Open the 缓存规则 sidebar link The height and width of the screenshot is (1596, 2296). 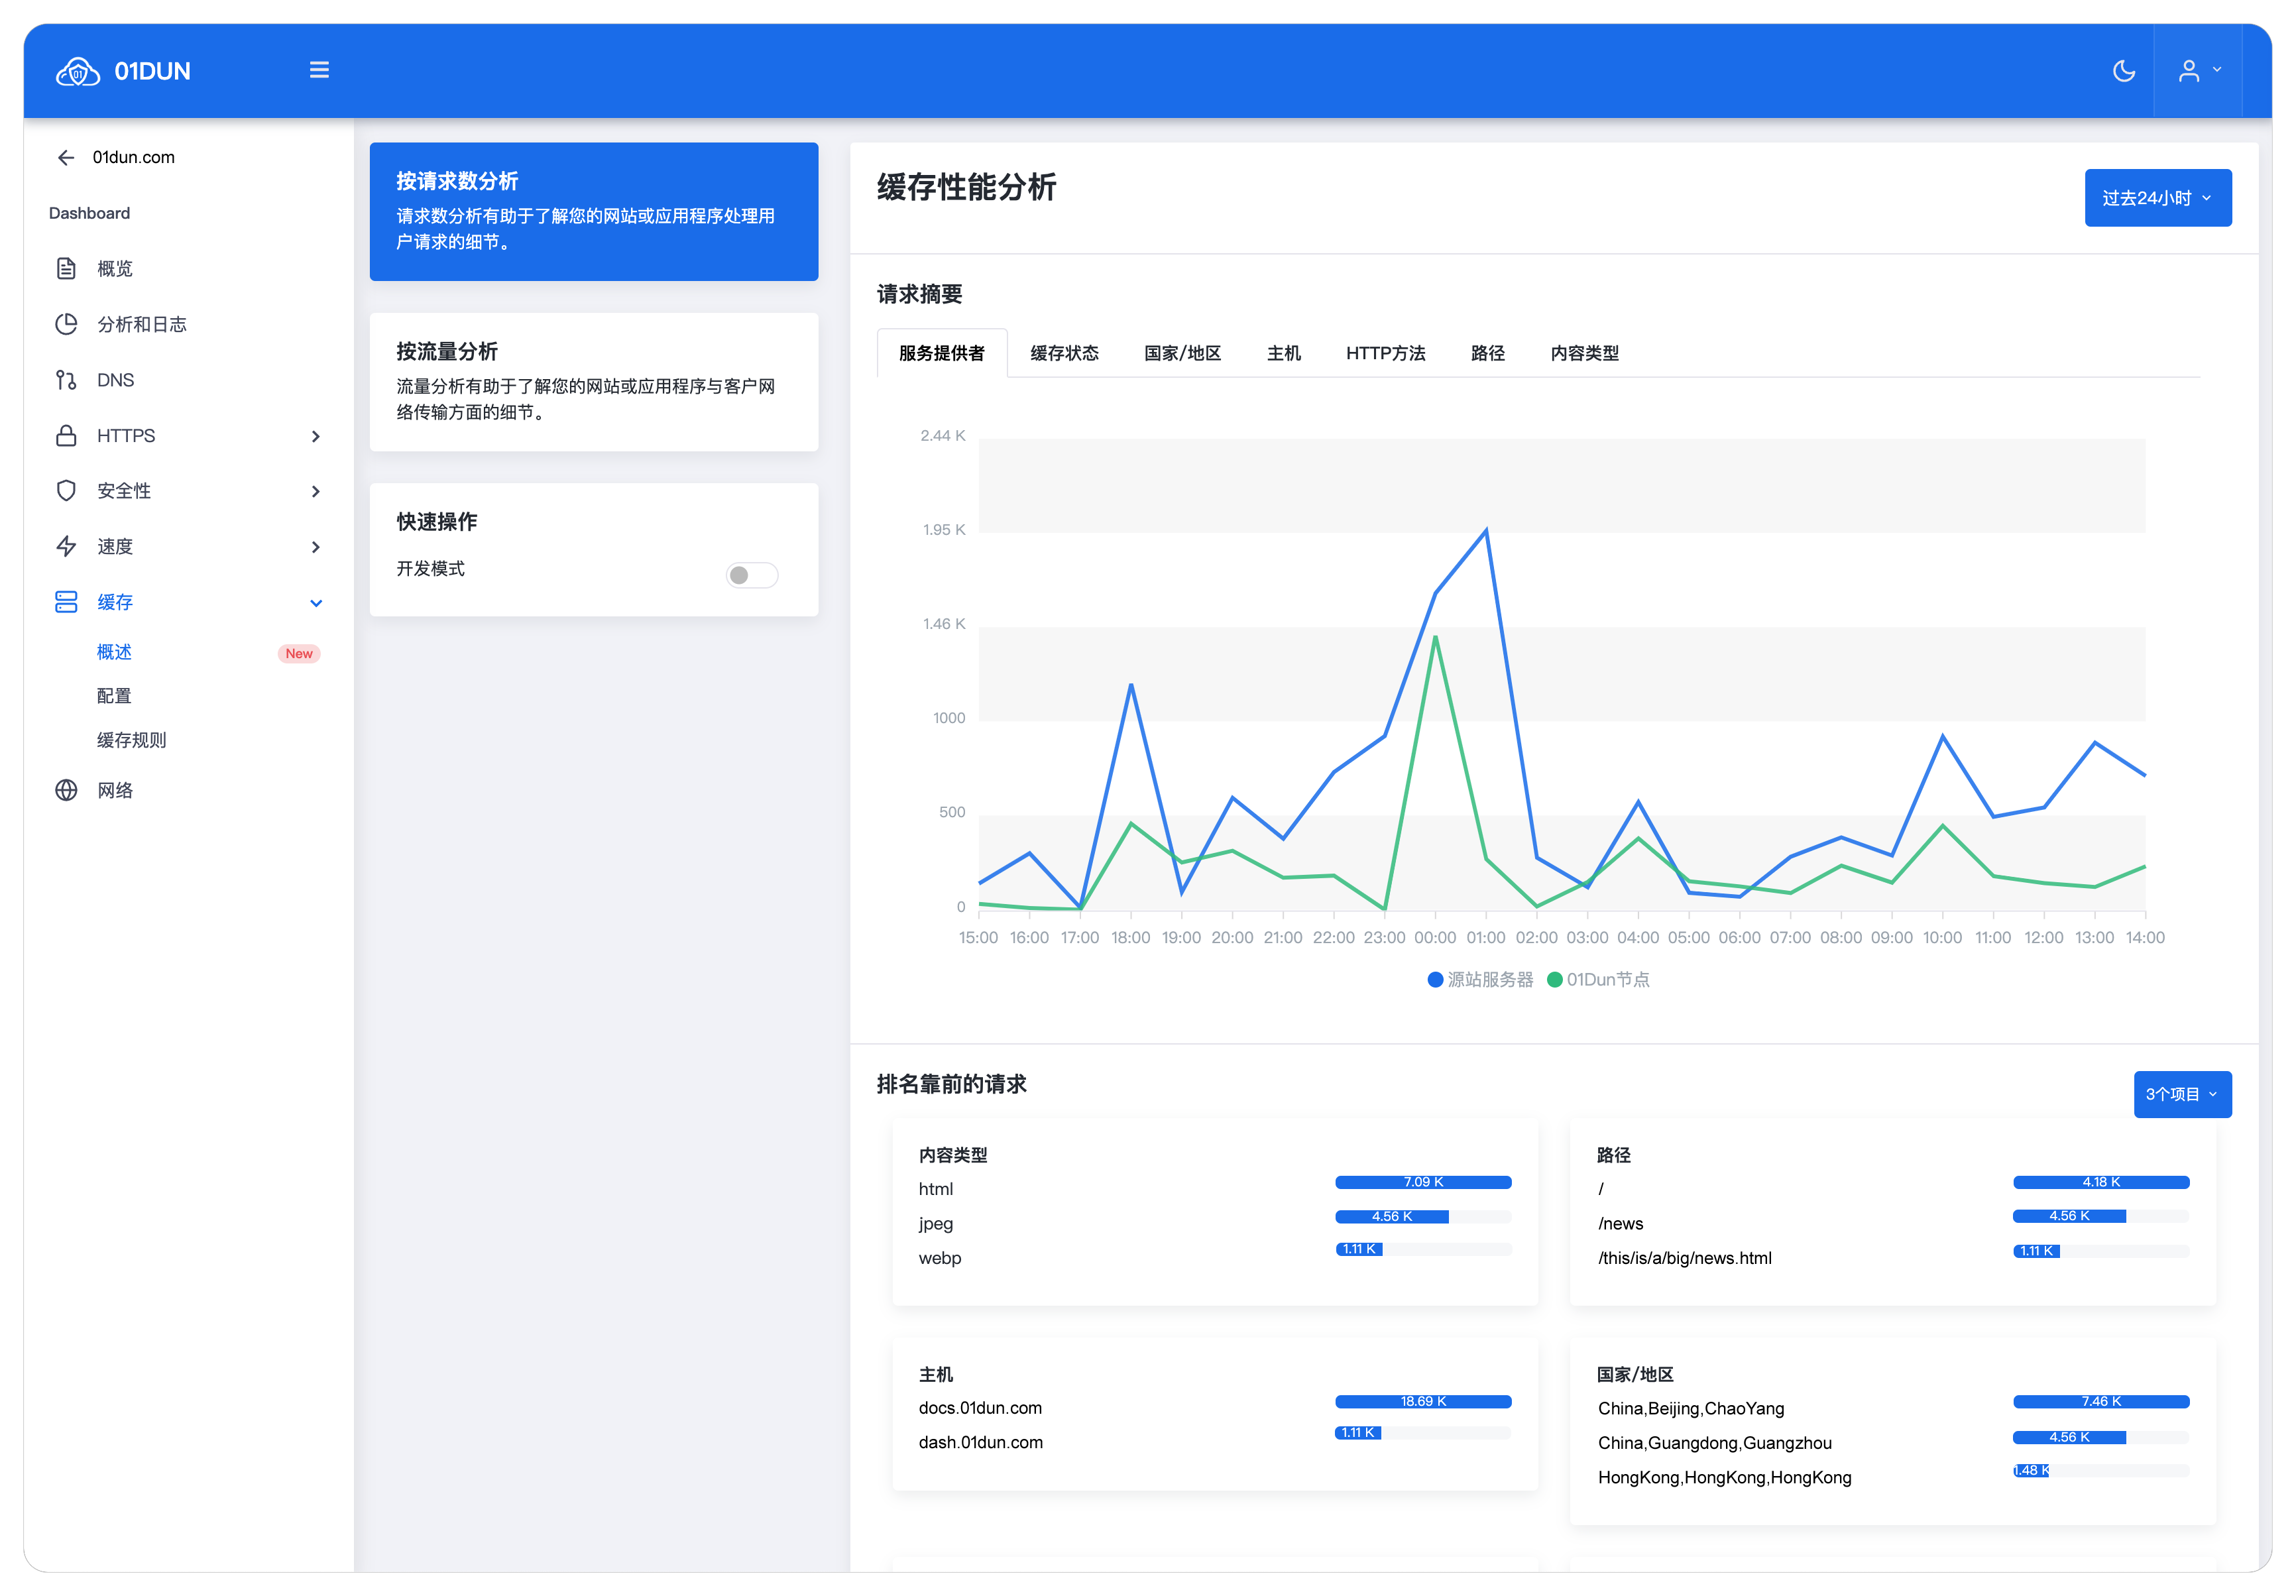point(131,740)
